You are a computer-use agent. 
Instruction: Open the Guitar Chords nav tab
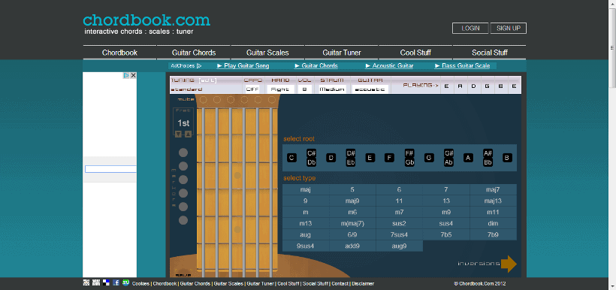(194, 53)
